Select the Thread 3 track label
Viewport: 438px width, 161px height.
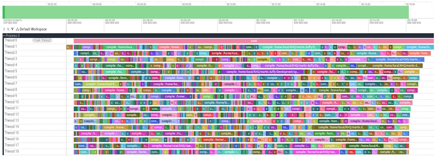pyautogui.click(x=11, y=59)
